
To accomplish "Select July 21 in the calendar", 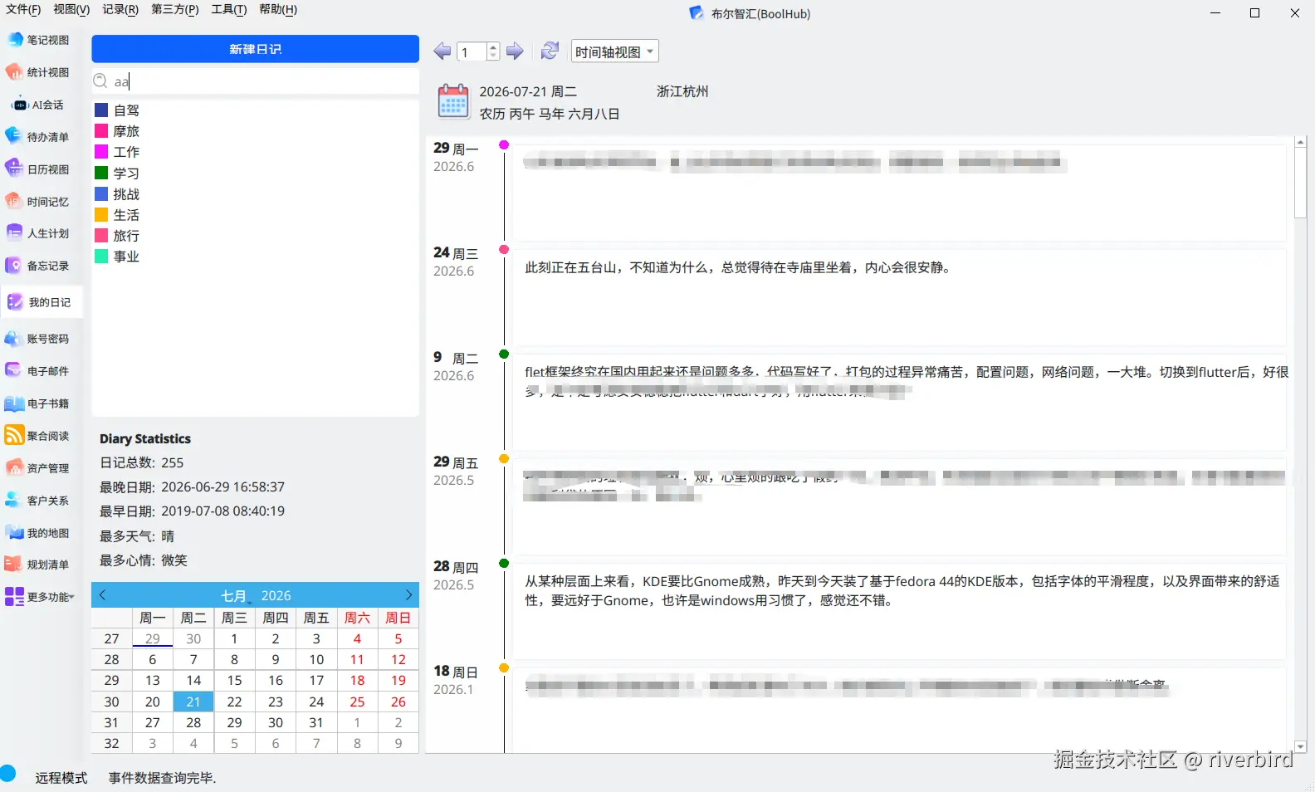I will click(193, 702).
